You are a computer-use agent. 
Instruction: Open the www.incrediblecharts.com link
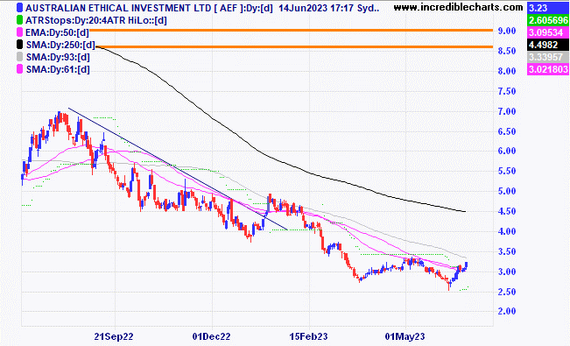[458, 7]
